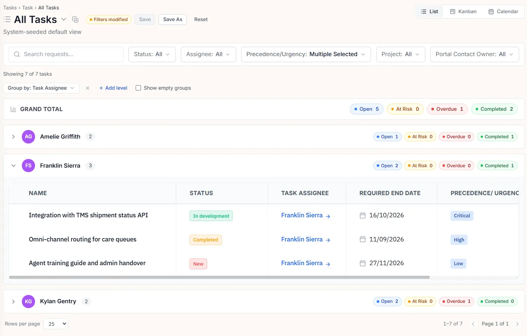Click the FS avatar for Franklin Sierra
The height and width of the screenshot is (336, 527).
coord(28,166)
